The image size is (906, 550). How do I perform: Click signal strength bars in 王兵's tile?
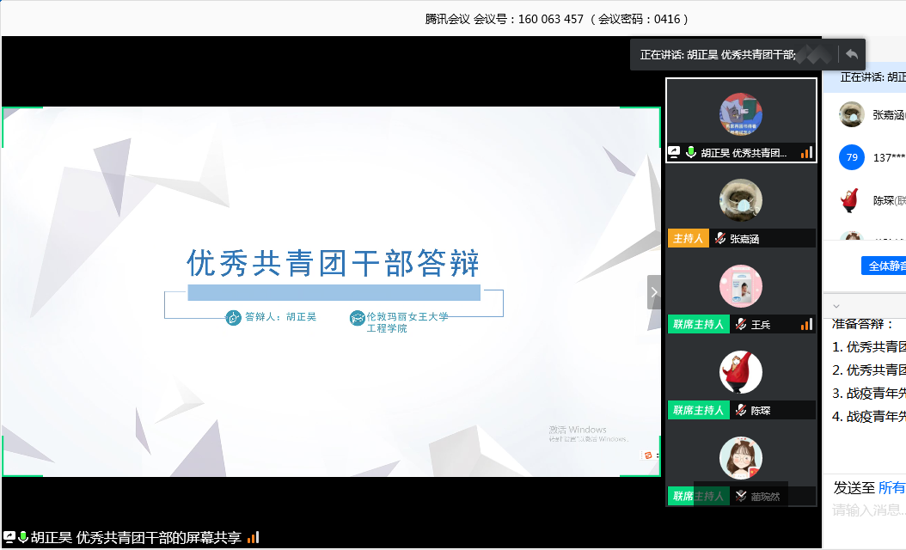click(806, 325)
